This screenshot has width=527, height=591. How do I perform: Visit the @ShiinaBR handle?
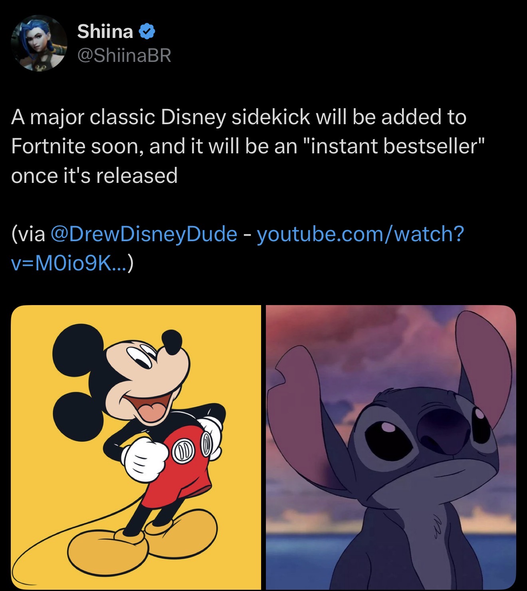(124, 55)
